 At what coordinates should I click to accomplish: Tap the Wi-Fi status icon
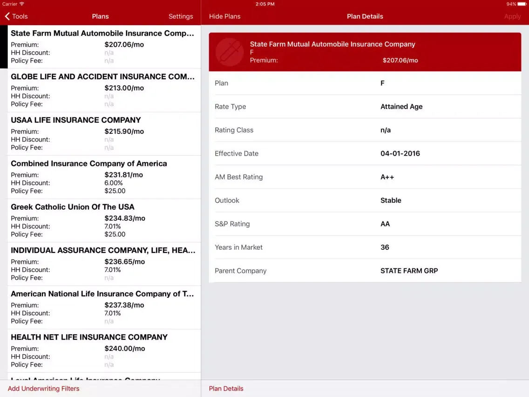click(22, 4)
